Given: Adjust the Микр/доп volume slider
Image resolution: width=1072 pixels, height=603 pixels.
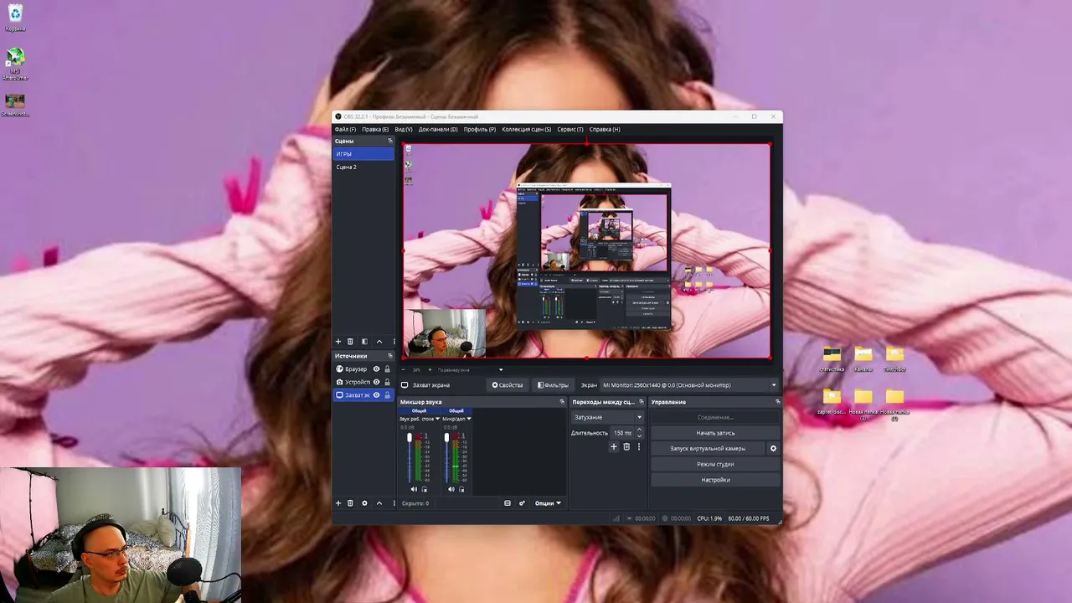Looking at the screenshot, I should point(446,457).
